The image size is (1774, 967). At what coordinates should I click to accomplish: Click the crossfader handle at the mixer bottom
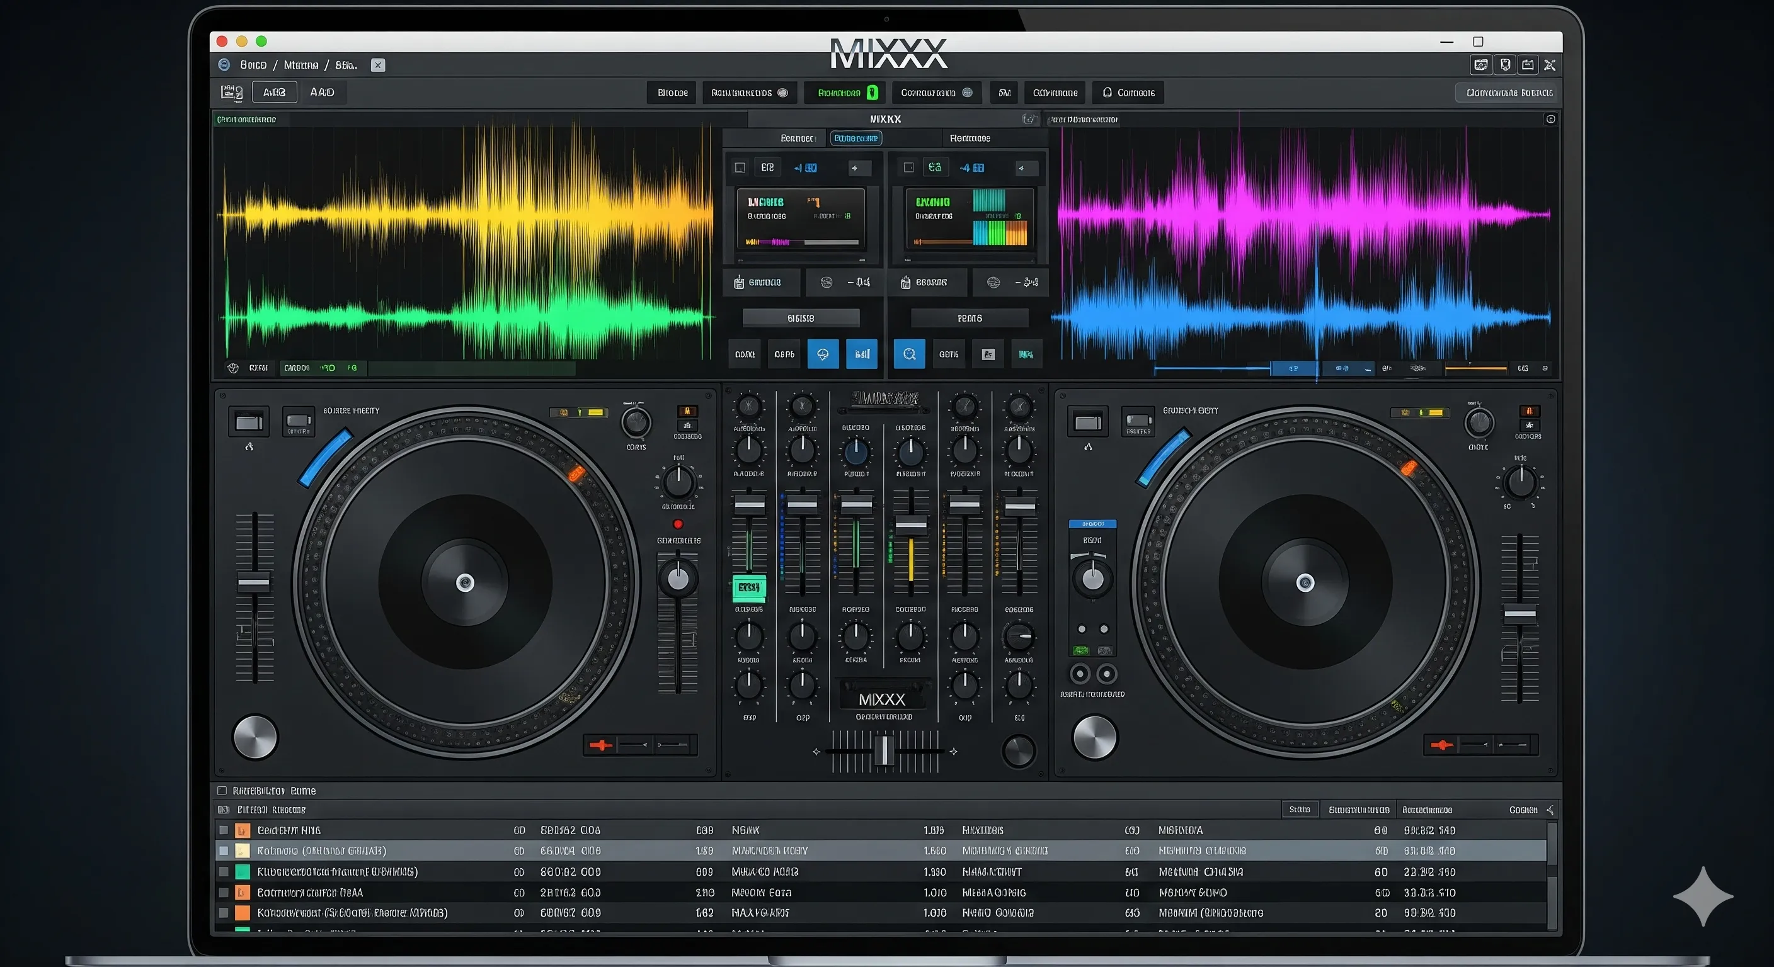[x=884, y=750]
